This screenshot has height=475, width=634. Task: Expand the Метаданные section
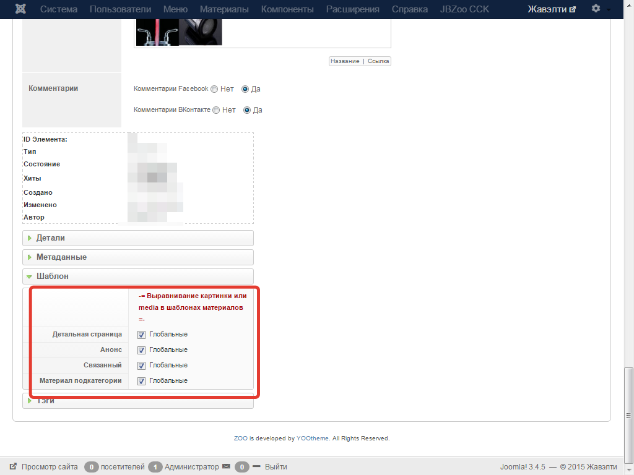(61, 257)
